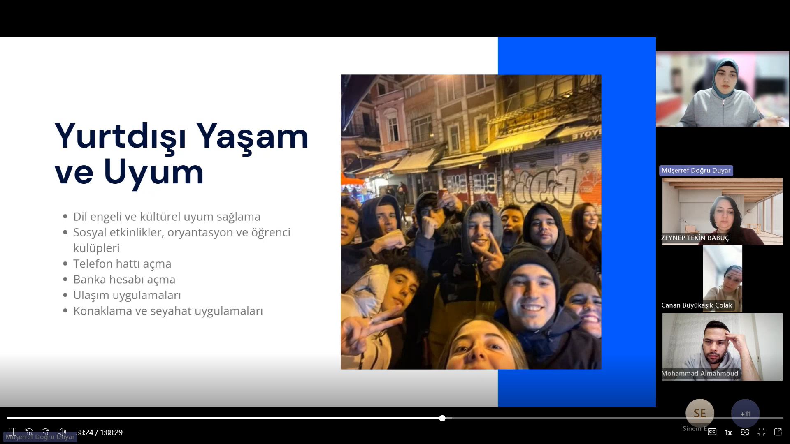Screen dimensions: 790x444
Task: Skip forward 10 seconds
Action: (45, 432)
